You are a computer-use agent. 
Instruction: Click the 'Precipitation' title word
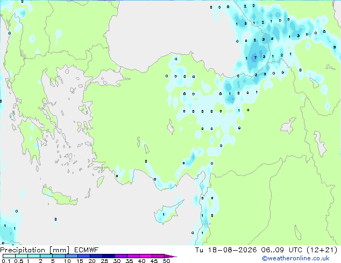click(23, 250)
